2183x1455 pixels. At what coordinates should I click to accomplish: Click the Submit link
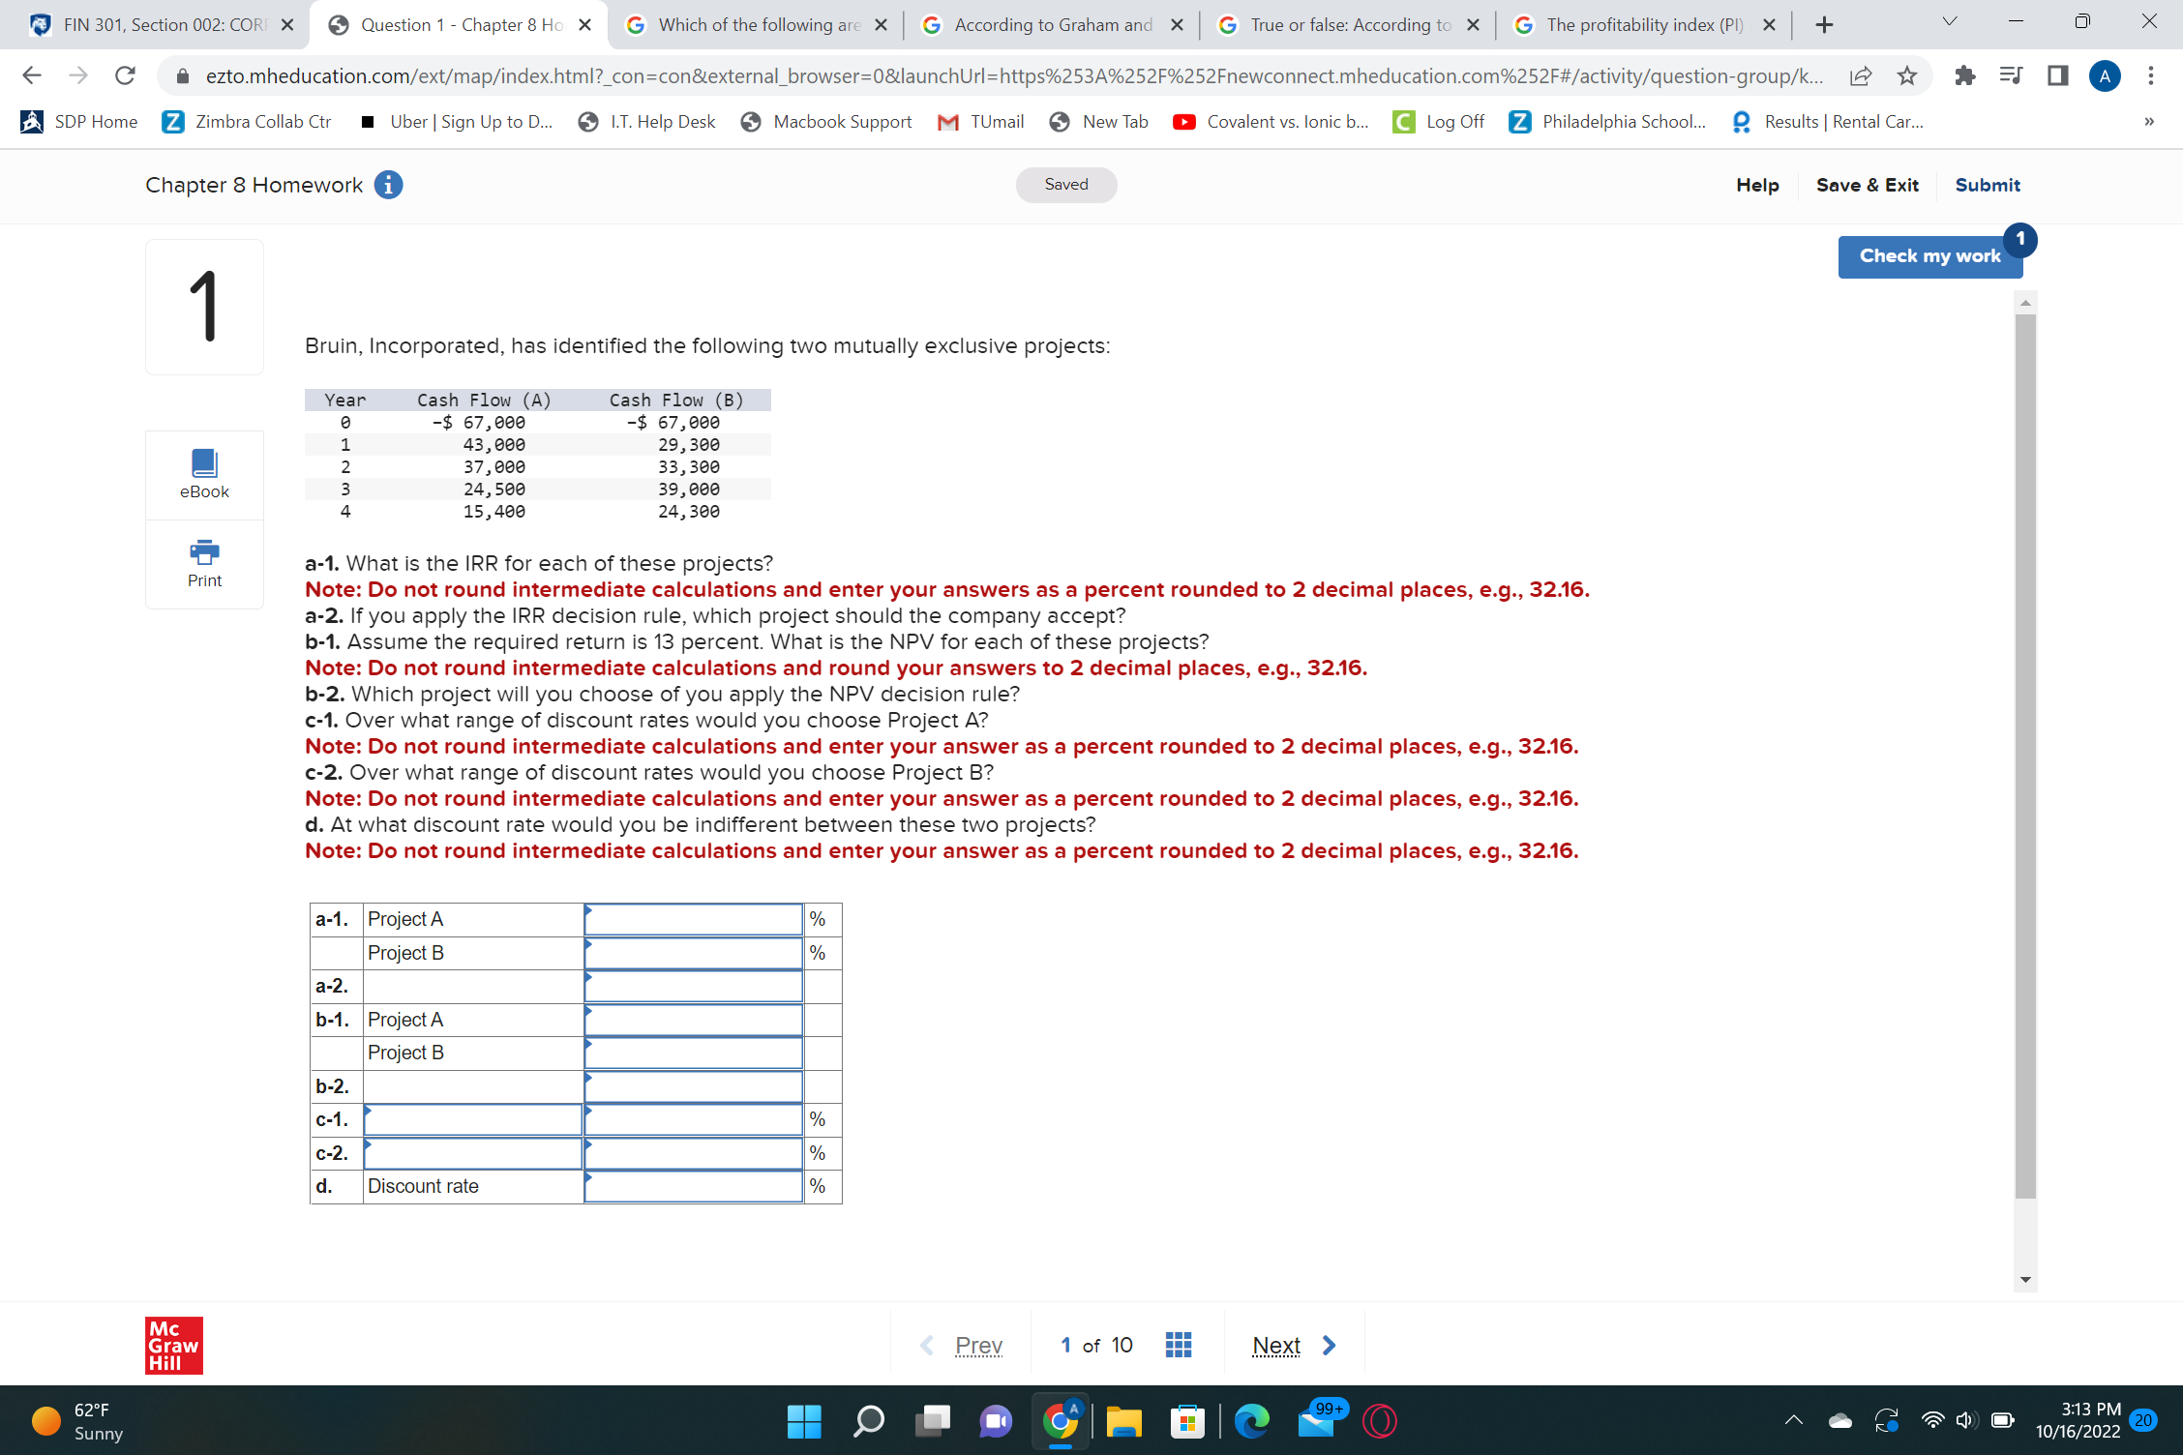pos(1986,184)
